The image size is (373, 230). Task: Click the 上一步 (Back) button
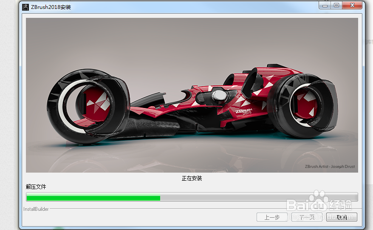click(272, 217)
